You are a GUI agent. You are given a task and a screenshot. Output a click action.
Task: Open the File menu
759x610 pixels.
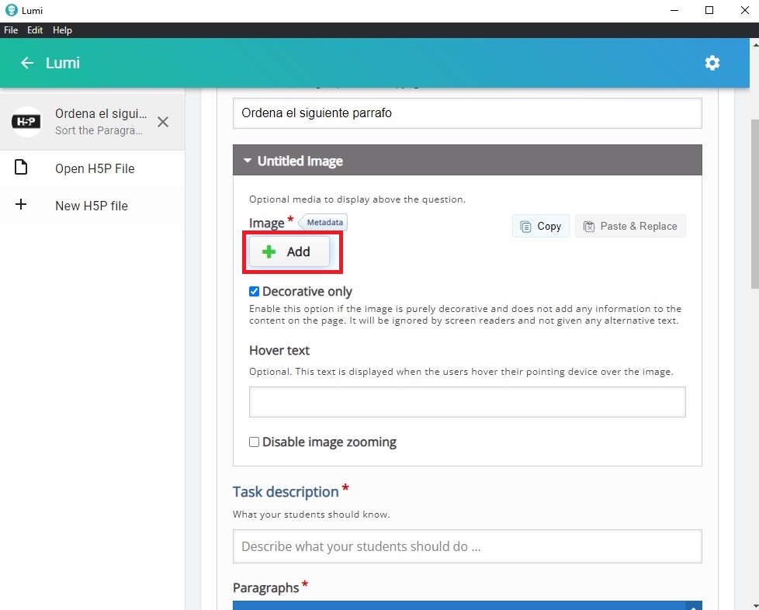tap(11, 30)
